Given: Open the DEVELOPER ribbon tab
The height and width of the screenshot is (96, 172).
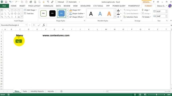Looking at the screenshot, I should (85, 6).
